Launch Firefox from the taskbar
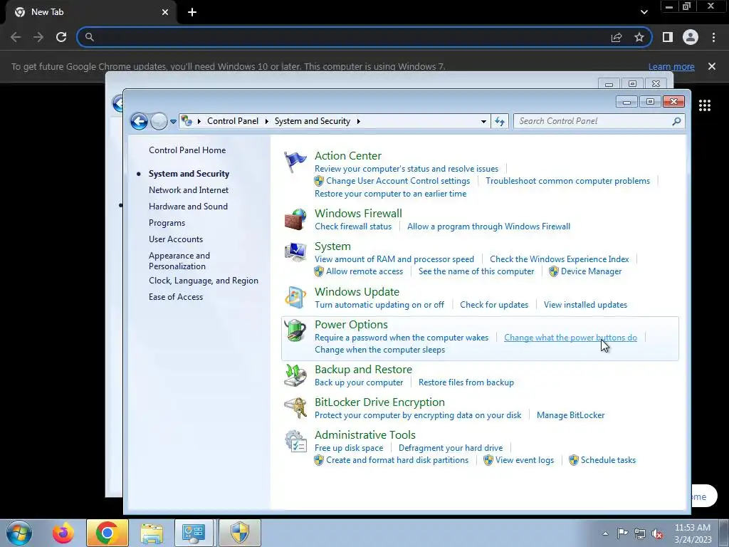 [63, 533]
